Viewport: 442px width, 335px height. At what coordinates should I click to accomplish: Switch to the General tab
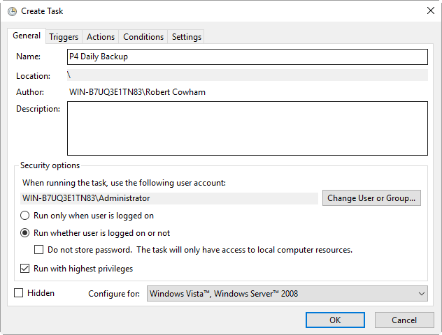pyautogui.click(x=27, y=36)
